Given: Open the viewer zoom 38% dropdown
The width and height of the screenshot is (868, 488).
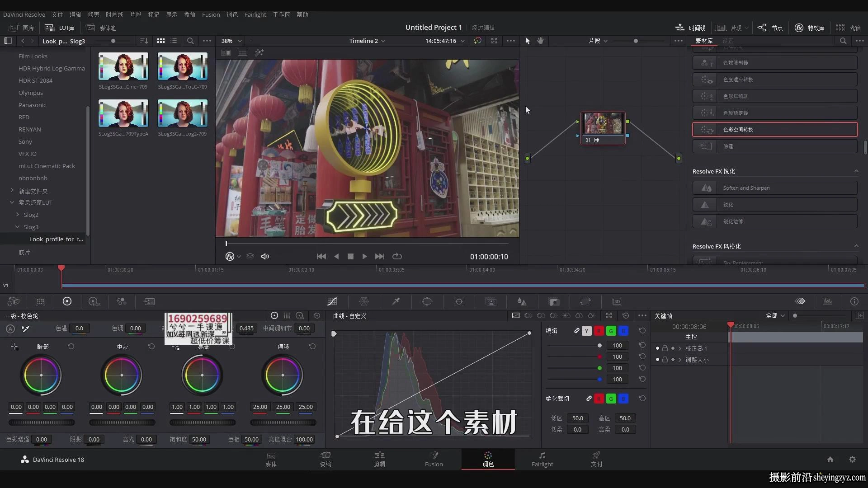Looking at the screenshot, I should click(x=231, y=41).
